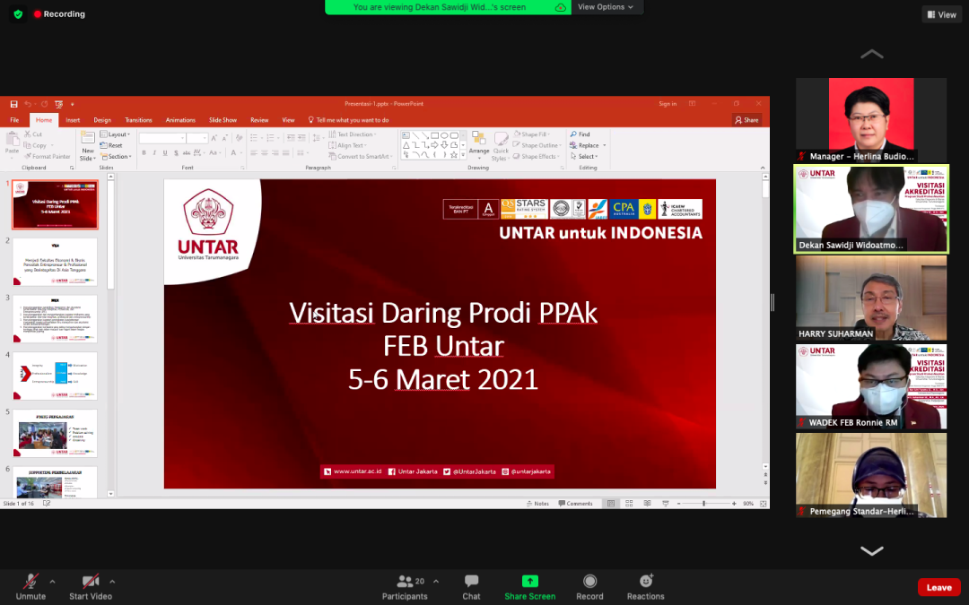Switch to Reading View in status bar

[647, 504]
